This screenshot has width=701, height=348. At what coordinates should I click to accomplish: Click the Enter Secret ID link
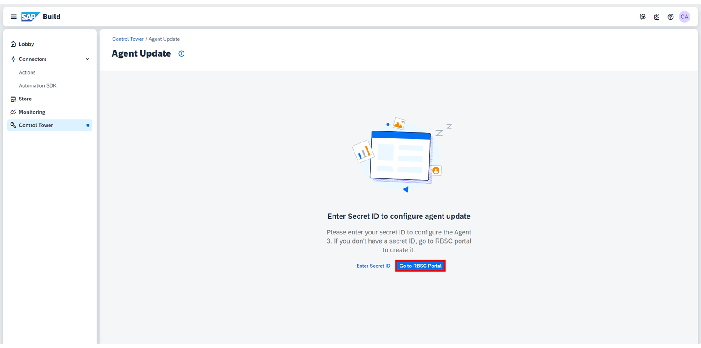tap(373, 266)
